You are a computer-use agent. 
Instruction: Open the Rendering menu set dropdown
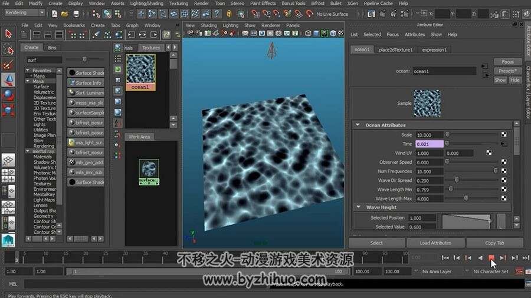pyautogui.click(x=24, y=13)
